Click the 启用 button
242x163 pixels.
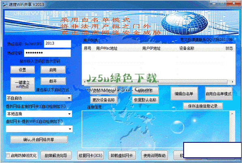[x=53, y=70]
